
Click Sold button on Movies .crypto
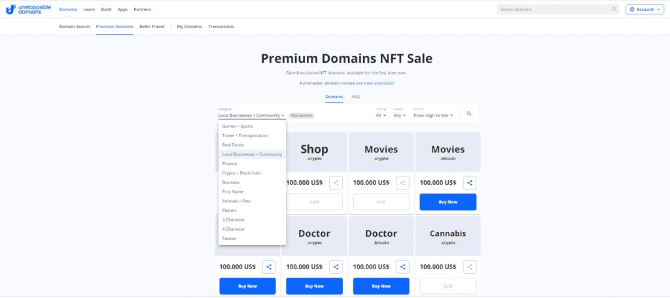(381, 202)
